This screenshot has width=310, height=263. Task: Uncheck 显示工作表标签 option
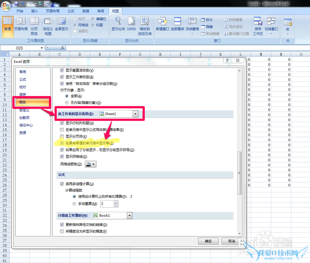click(x=62, y=77)
